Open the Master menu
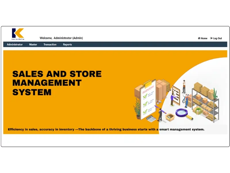 click(33, 44)
